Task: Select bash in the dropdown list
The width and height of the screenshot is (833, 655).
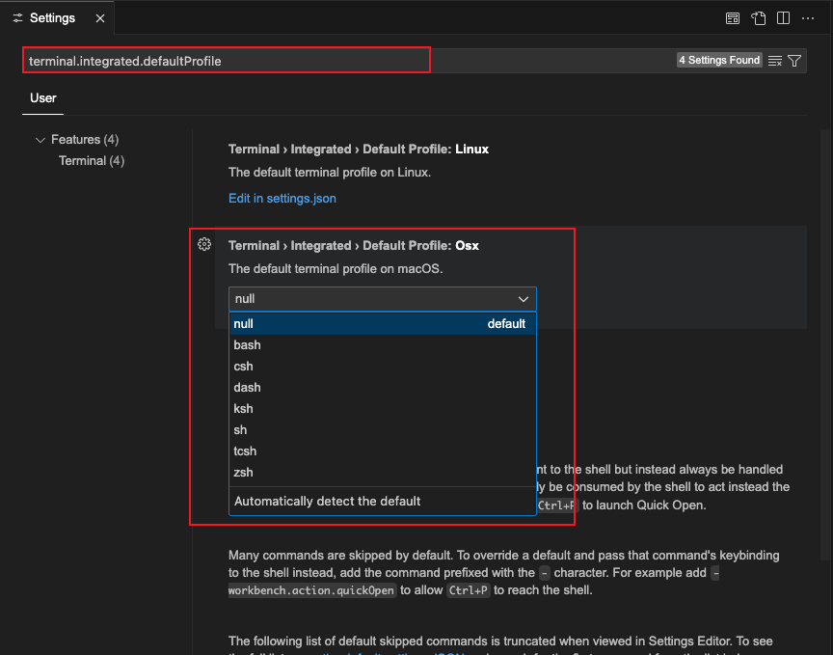Action: [x=247, y=344]
